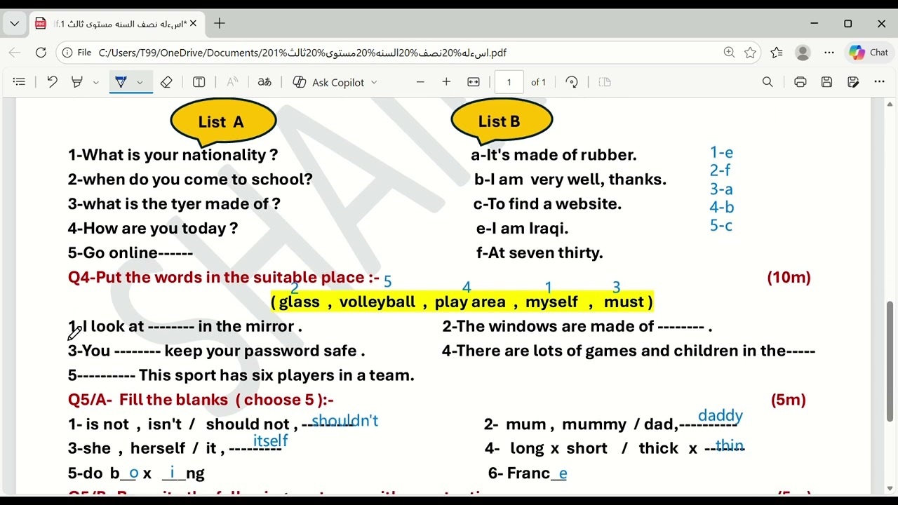Click text 'f-At seven thirty.'
Viewport: 898px width, 505px height.
[x=540, y=253]
